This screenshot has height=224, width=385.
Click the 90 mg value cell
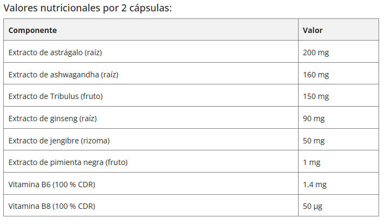click(x=339, y=117)
